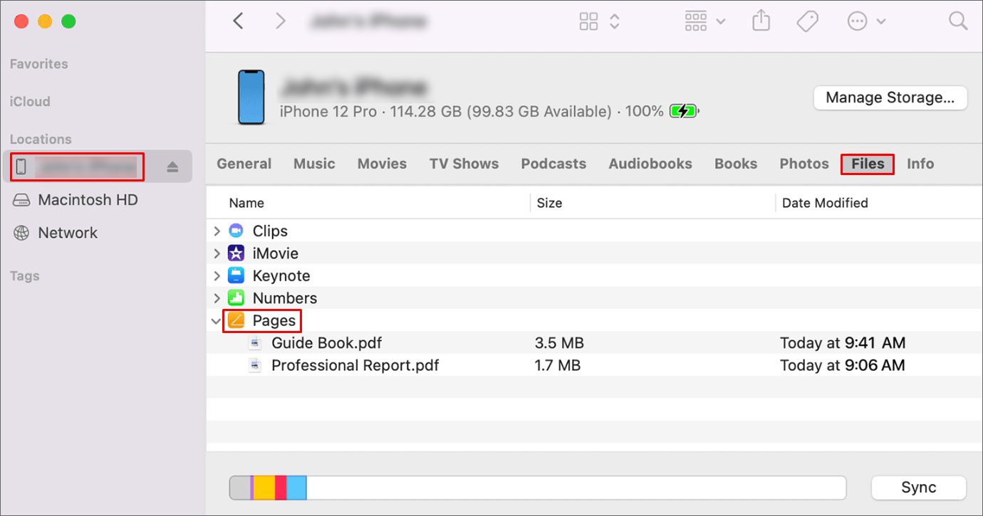
Task: Click the Search magnifier icon
Action: coord(958,21)
